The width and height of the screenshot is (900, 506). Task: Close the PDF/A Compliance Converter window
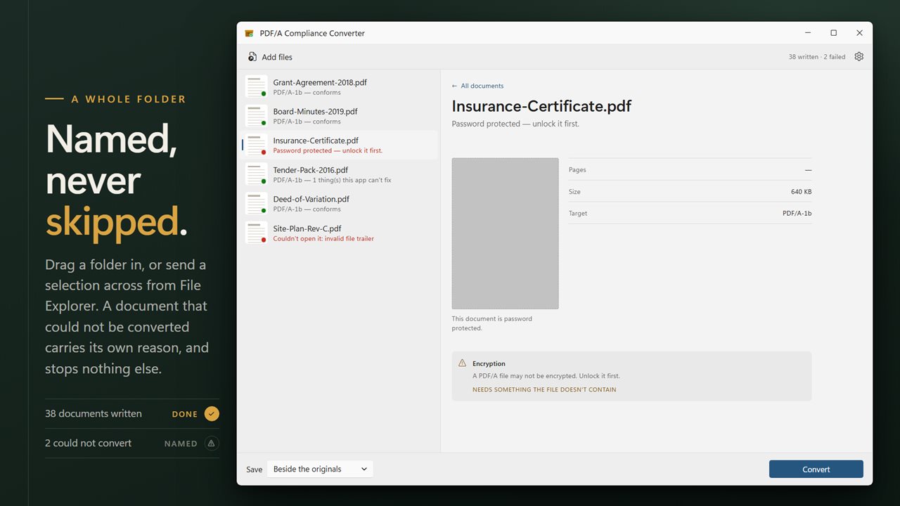click(x=859, y=33)
